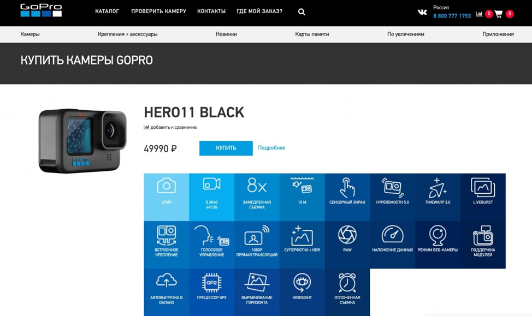Click the RAW aperture tile
This screenshot has height=316, width=532.
347,245
